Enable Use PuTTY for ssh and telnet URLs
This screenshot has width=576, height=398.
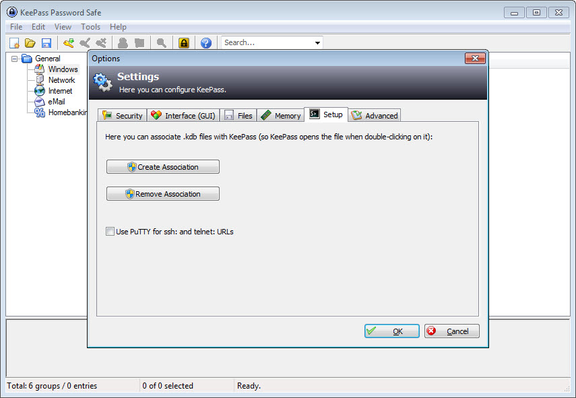(x=110, y=231)
